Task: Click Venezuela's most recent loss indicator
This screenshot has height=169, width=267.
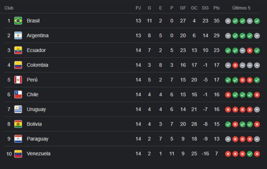Action: (x=257, y=154)
